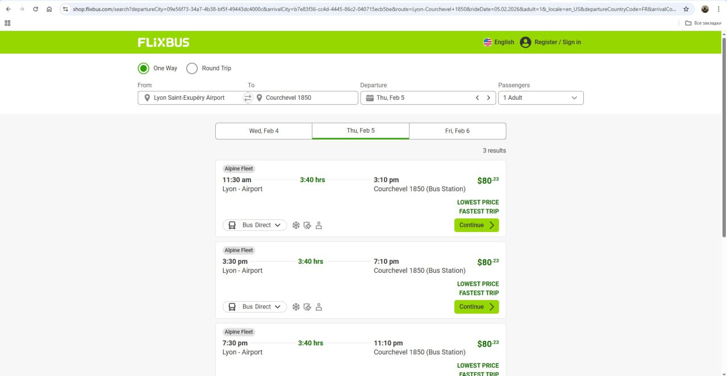Go to the previous departure date arrow
The height and width of the screenshot is (376, 727).
point(478,98)
